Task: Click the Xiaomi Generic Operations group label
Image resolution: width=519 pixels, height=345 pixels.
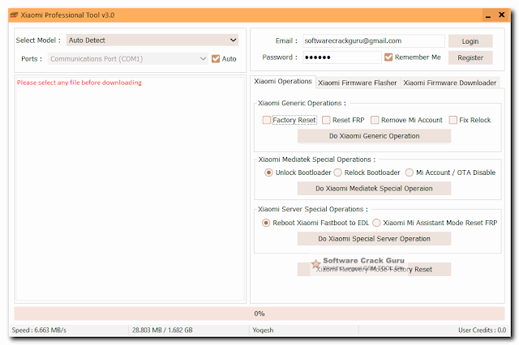Action: [302, 103]
